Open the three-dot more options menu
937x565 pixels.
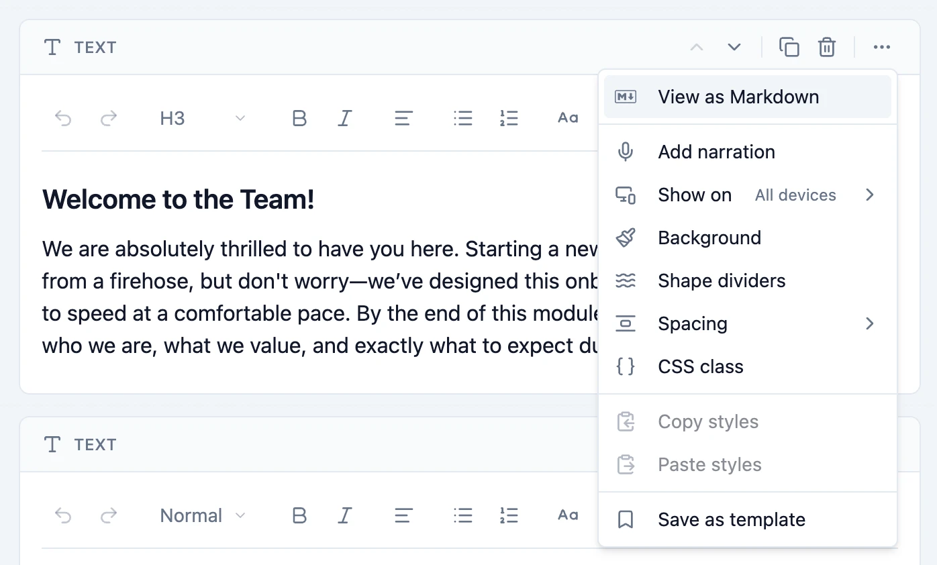tap(882, 47)
